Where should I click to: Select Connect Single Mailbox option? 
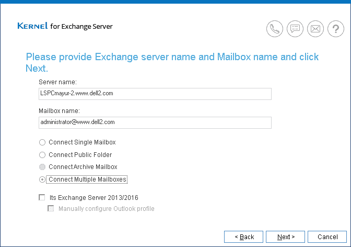click(42, 142)
